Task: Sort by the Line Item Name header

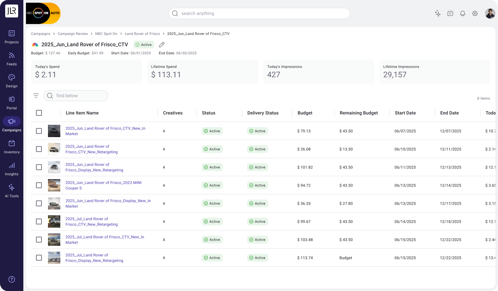Action: tap(82, 113)
